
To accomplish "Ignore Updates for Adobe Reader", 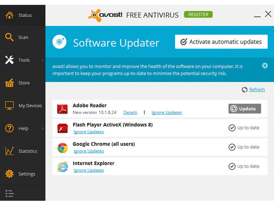I will tap(167, 112).
